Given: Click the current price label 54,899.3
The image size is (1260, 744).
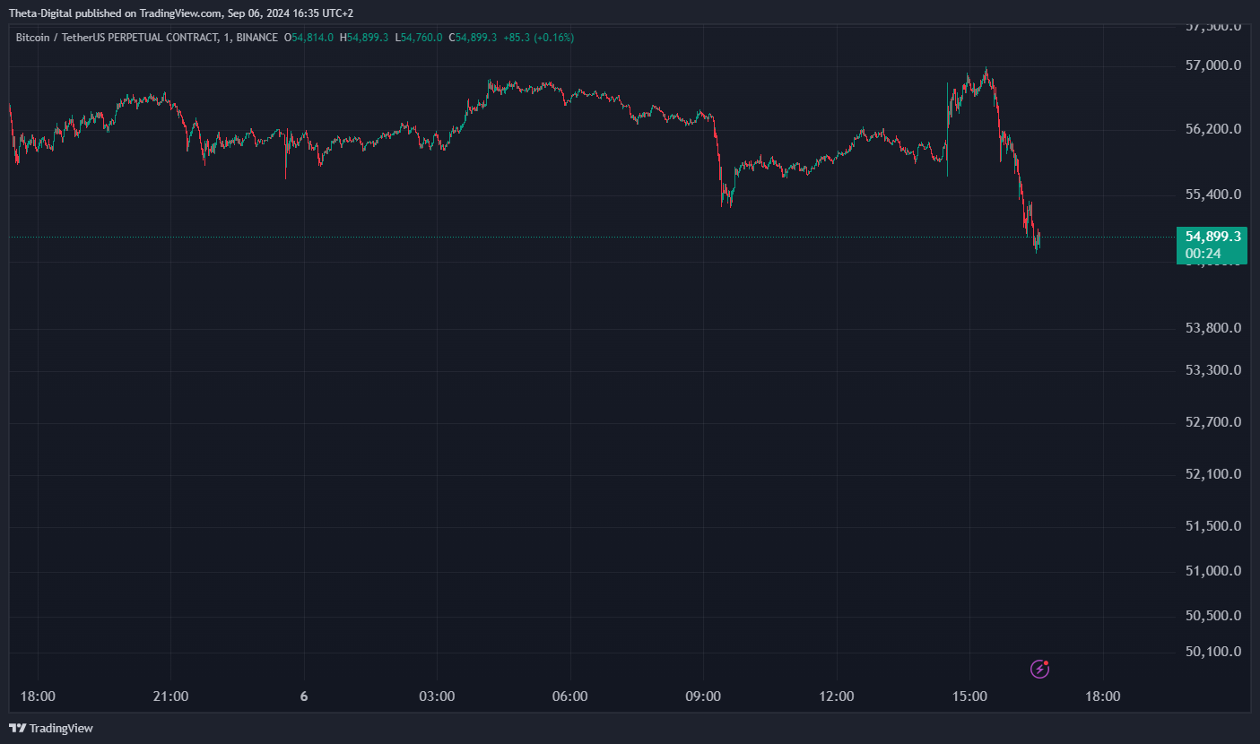Looking at the screenshot, I should 1213,237.
